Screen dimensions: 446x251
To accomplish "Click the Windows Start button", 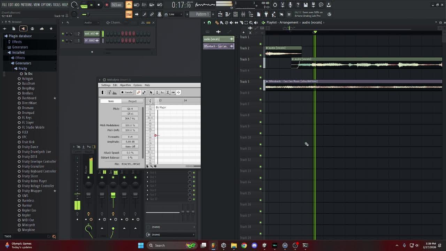I will click(x=141, y=245).
